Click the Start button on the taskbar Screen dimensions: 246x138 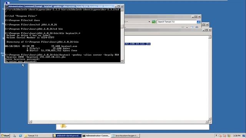click(5, 136)
